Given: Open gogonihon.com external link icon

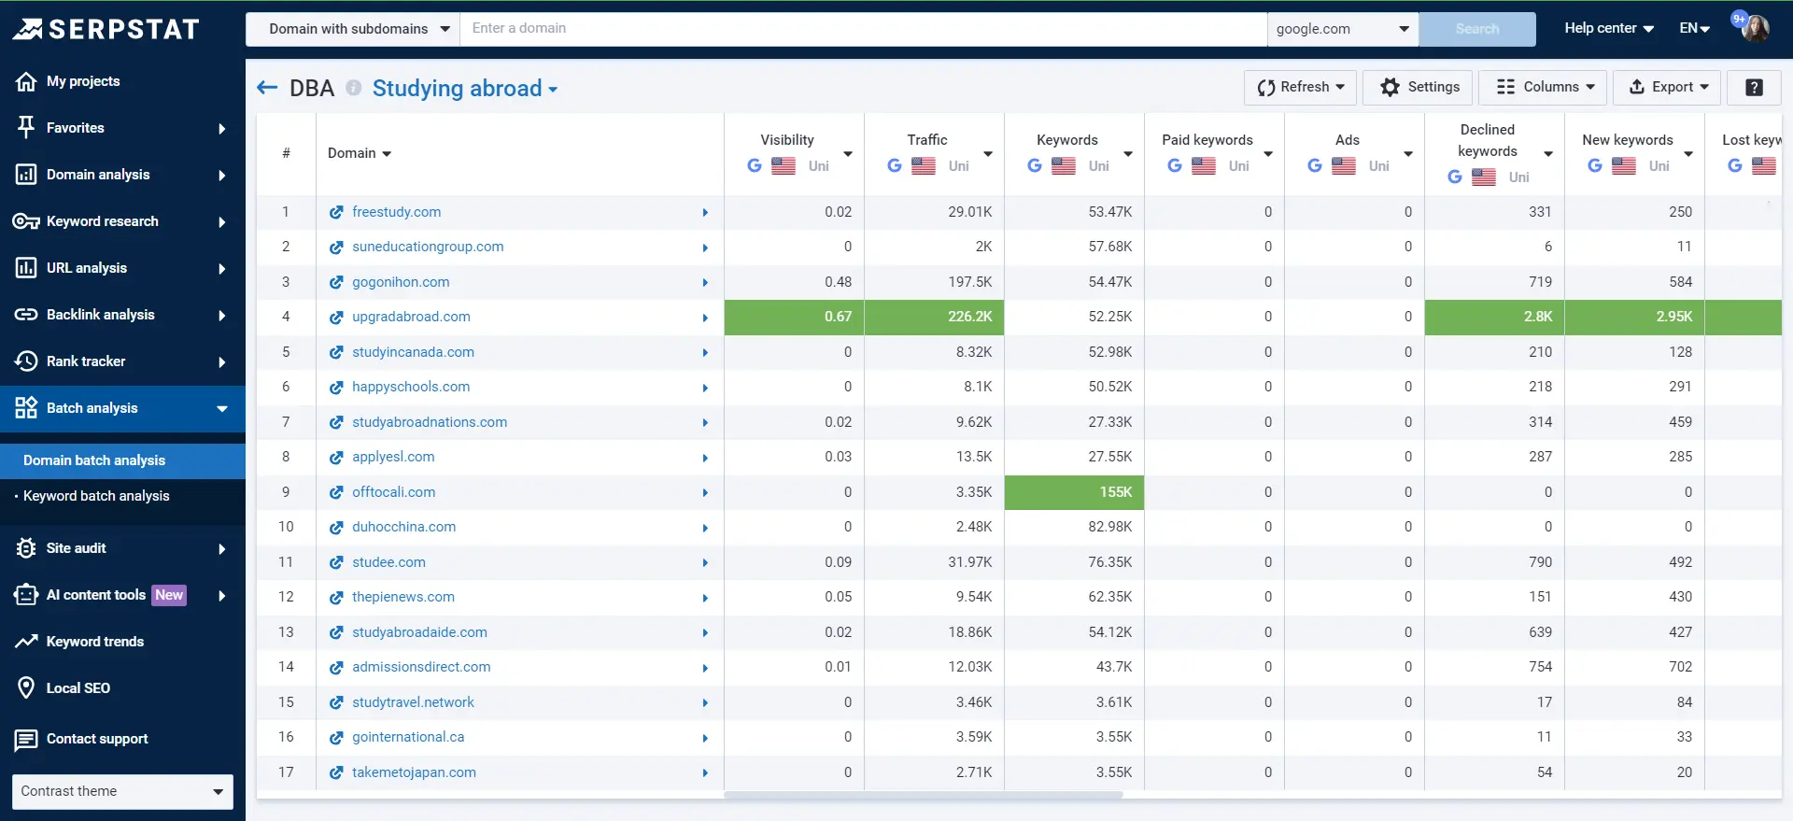Looking at the screenshot, I should pos(336,282).
